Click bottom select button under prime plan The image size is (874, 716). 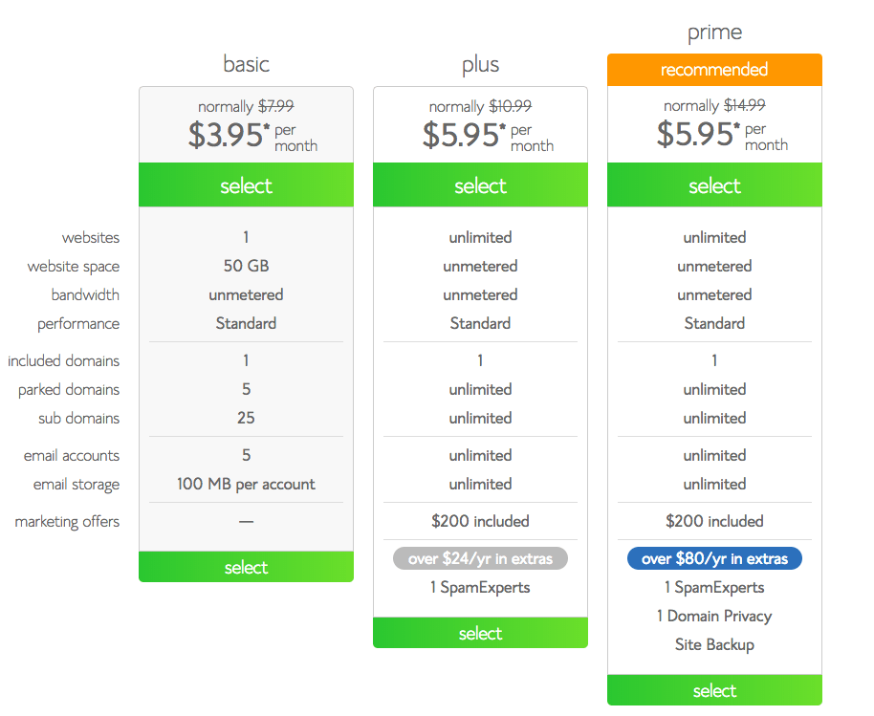(714, 690)
